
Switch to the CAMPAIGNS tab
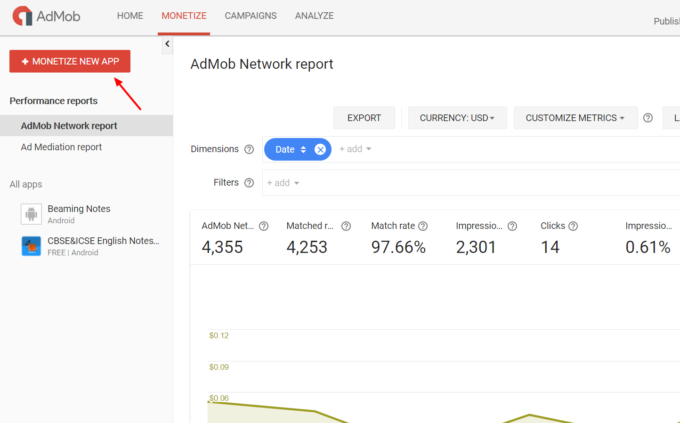pos(251,16)
